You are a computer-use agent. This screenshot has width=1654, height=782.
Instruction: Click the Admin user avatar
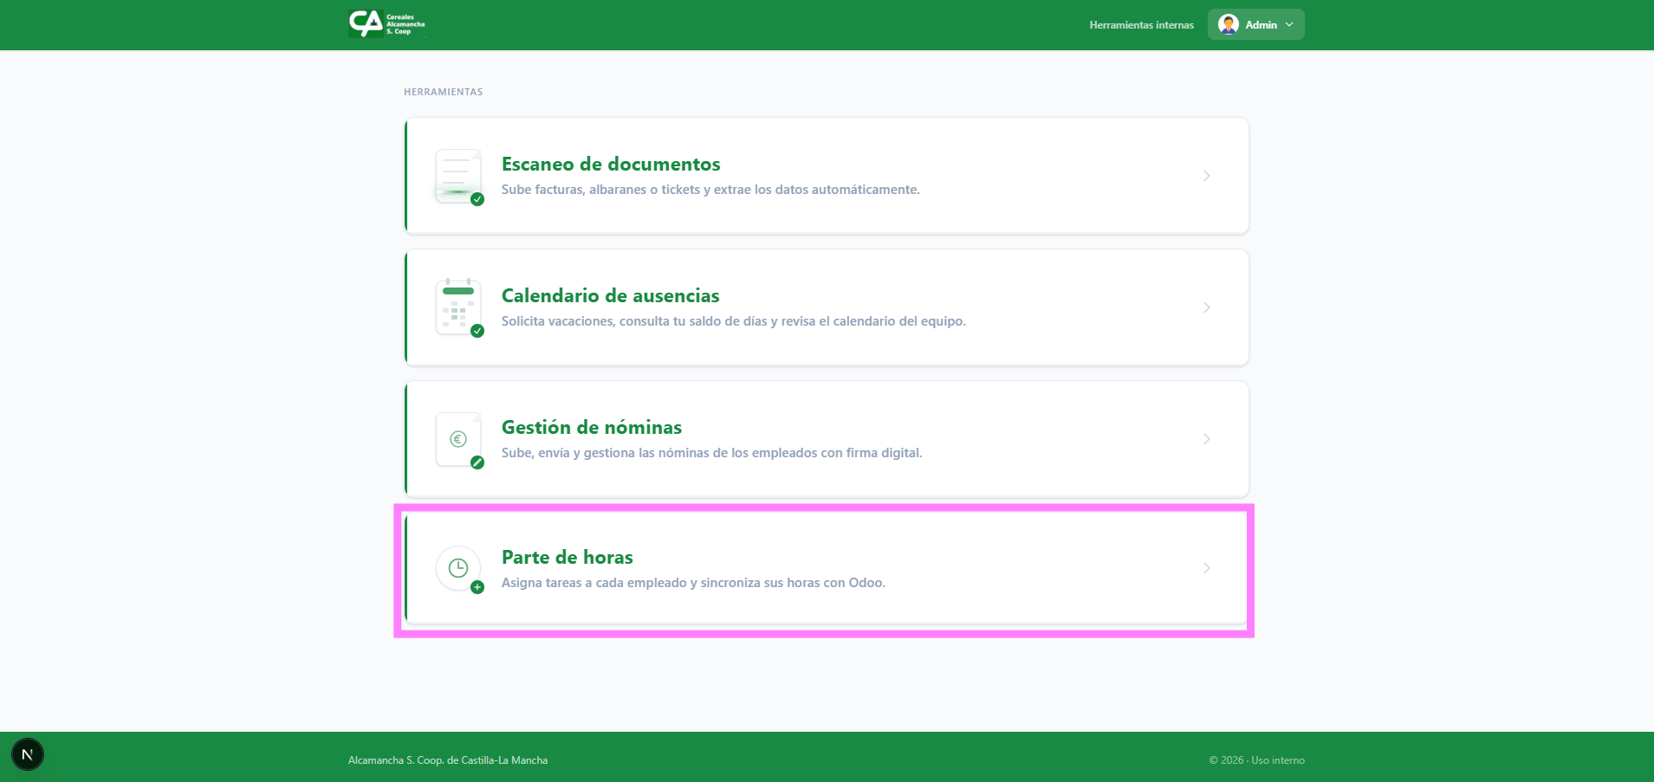point(1228,24)
